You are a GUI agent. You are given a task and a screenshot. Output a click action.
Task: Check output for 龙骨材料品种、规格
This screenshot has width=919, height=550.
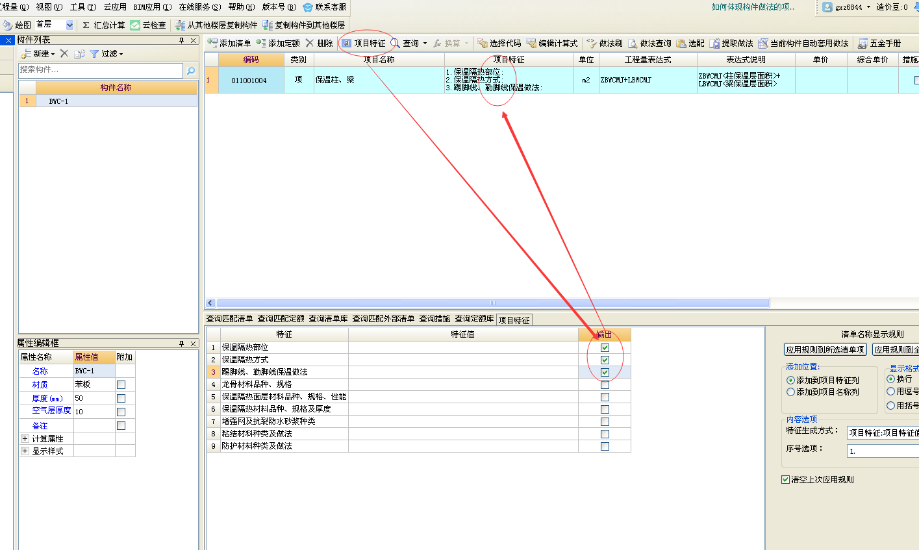(x=605, y=384)
